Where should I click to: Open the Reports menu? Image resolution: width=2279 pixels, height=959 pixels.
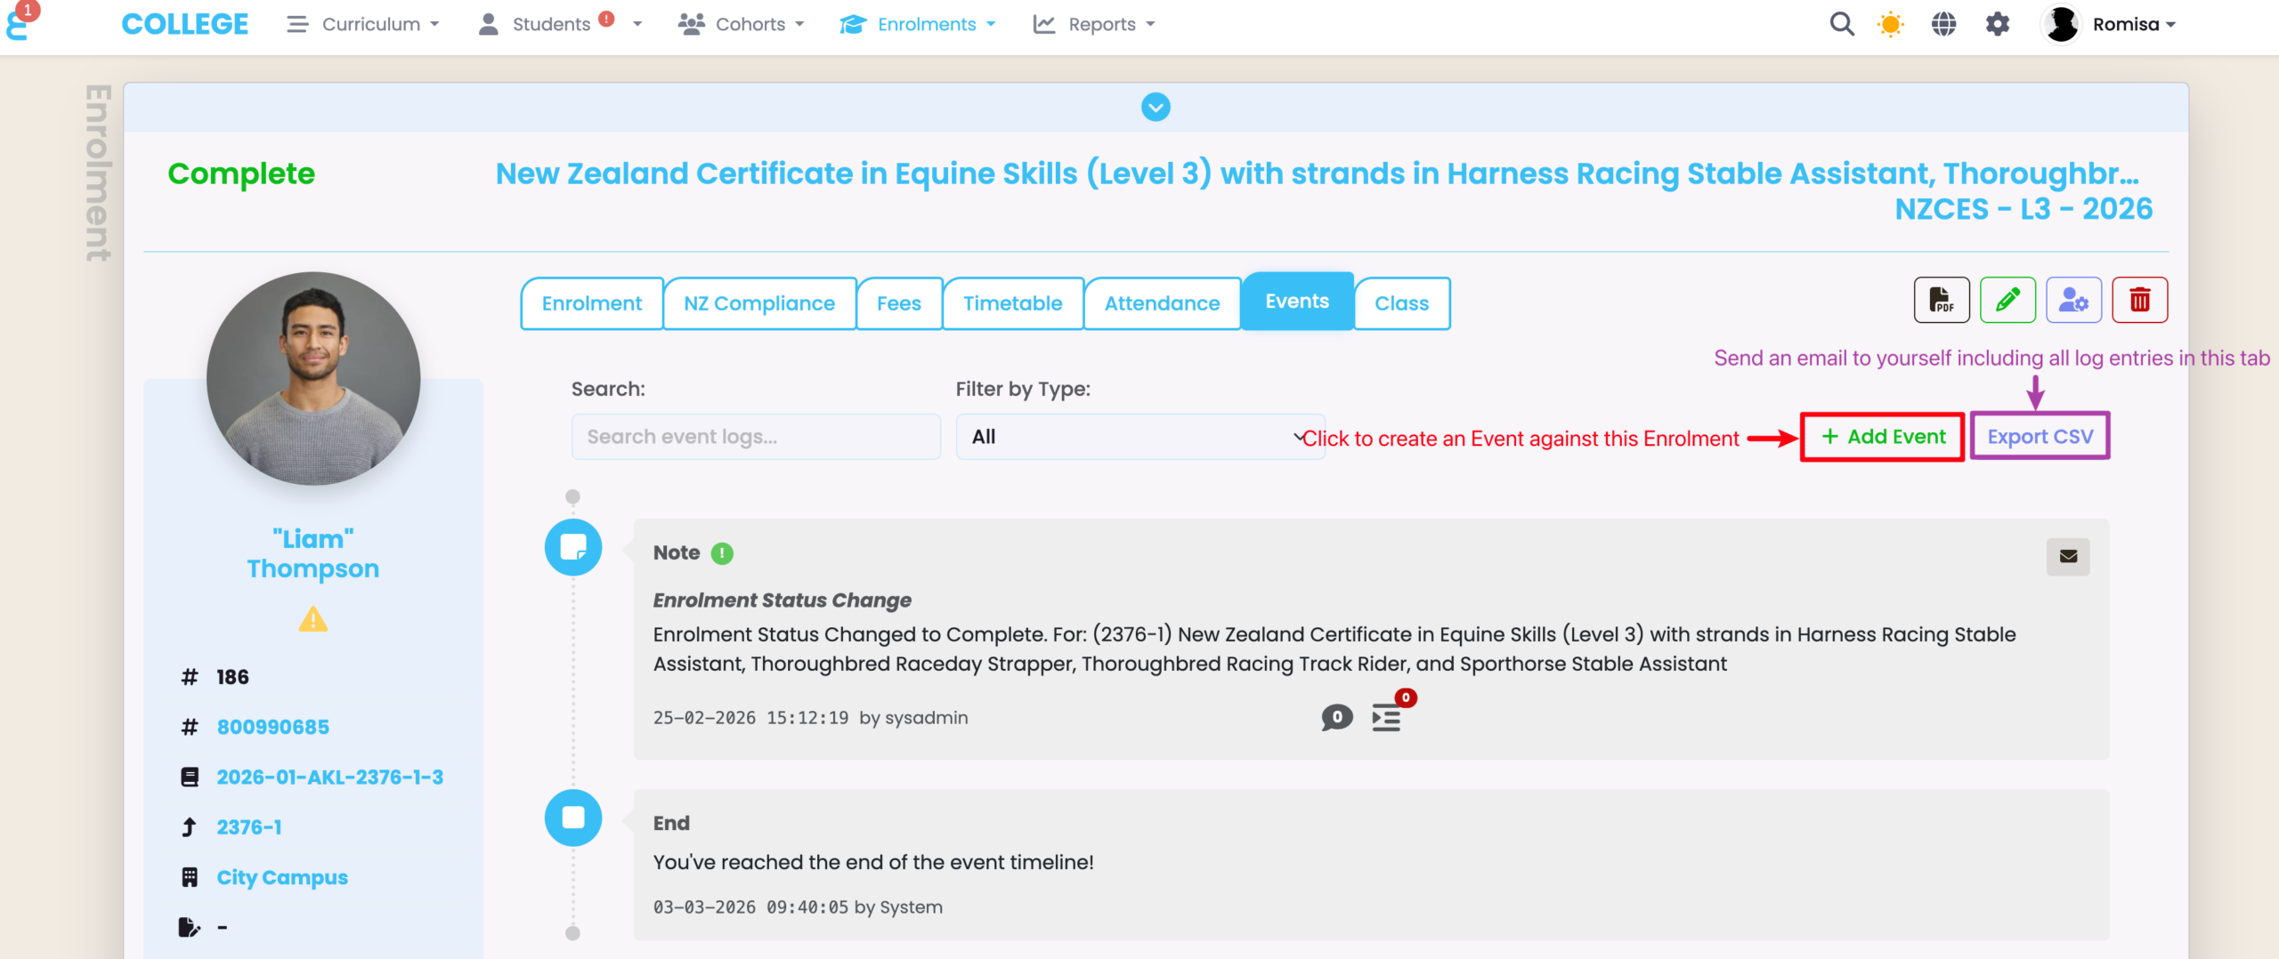tap(1094, 24)
